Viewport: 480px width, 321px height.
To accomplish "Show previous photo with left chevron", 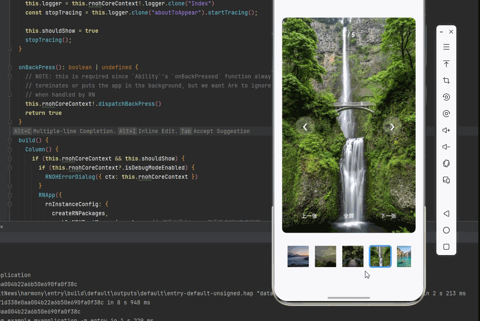I will (x=305, y=126).
